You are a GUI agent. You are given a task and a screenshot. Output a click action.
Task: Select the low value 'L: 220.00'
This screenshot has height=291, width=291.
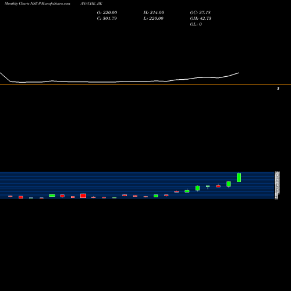click(x=153, y=18)
